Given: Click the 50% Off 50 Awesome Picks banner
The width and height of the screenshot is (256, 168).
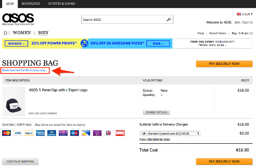Looking at the screenshot, I should 117,43.
